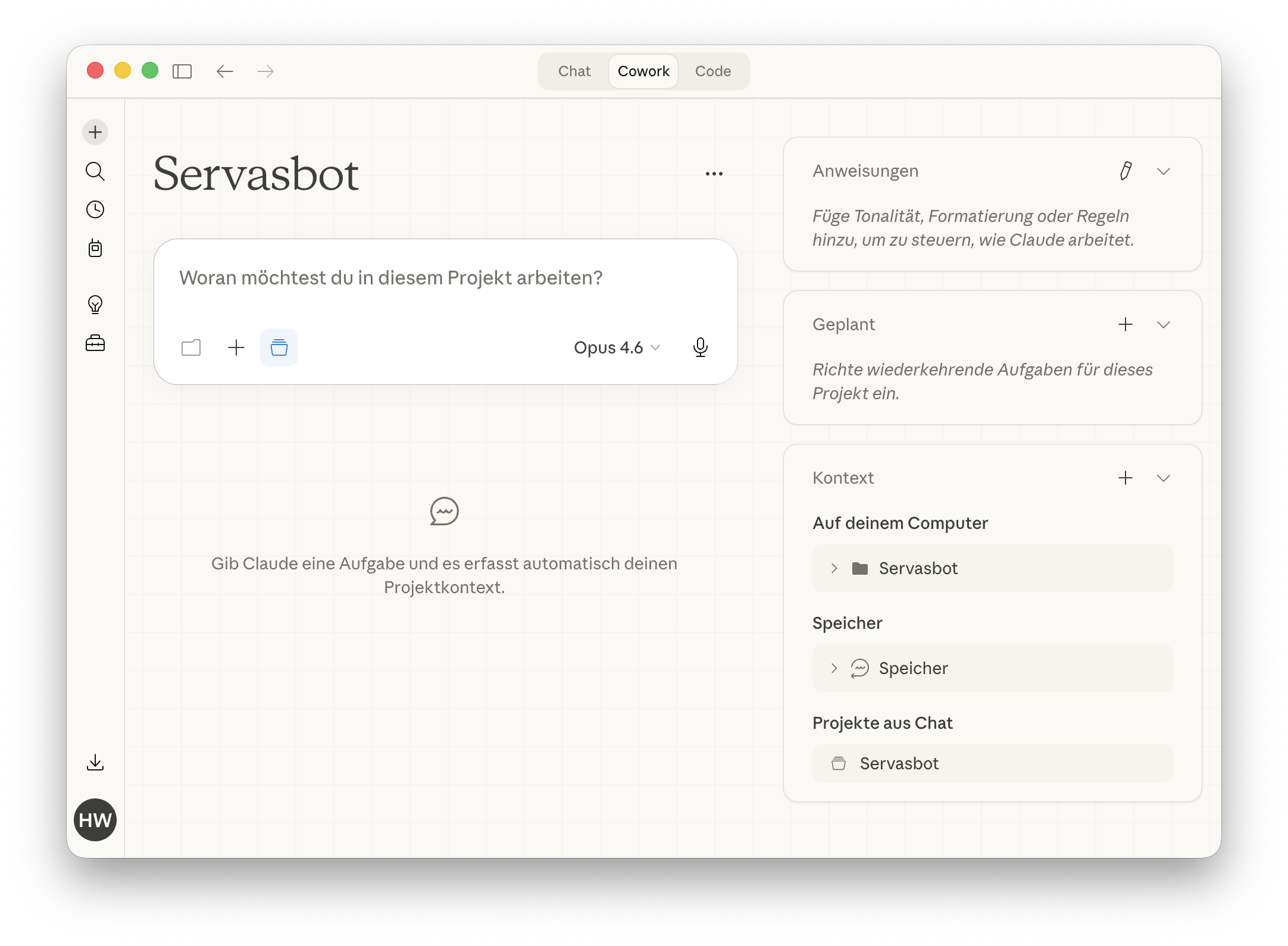Start a new chat with the plus icon
This screenshot has width=1288, height=946.
pos(95,132)
